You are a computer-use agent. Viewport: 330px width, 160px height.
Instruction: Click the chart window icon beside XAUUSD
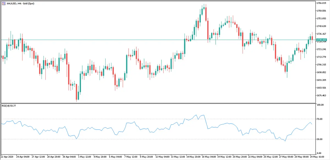coord(4,3)
